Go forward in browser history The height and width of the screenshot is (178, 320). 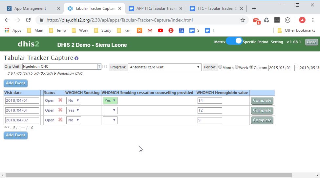(18, 20)
